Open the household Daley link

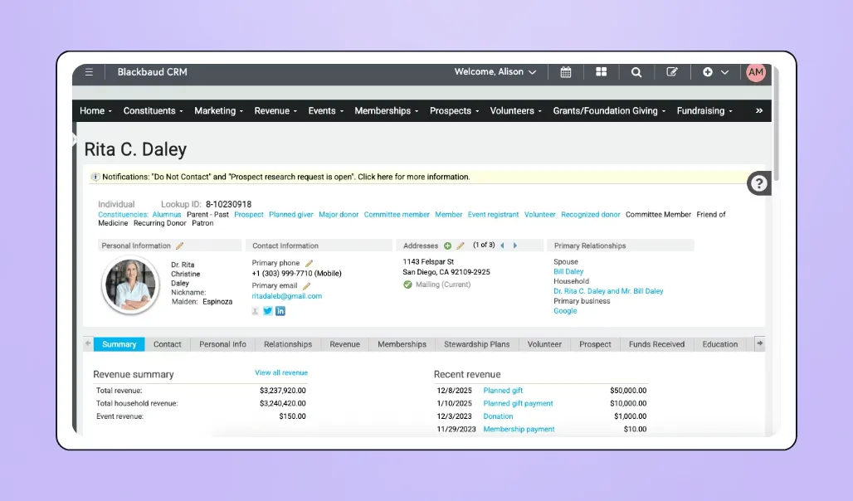click(608, 291)
